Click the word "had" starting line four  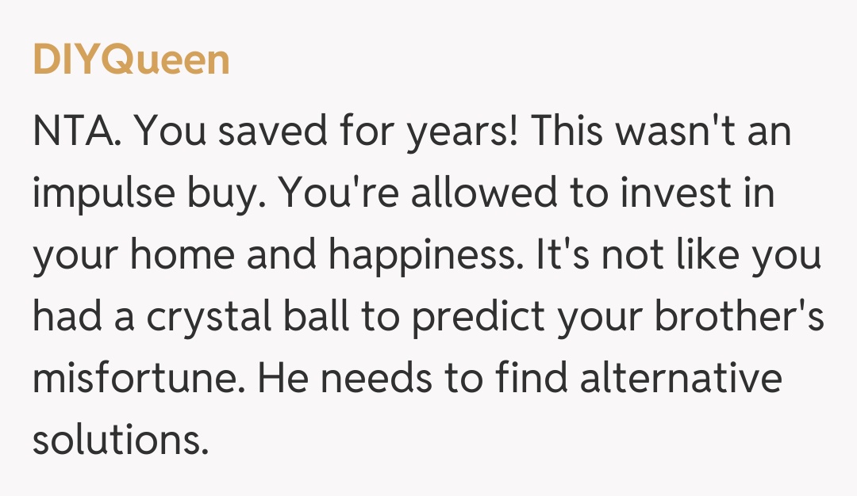click(69, 318)
